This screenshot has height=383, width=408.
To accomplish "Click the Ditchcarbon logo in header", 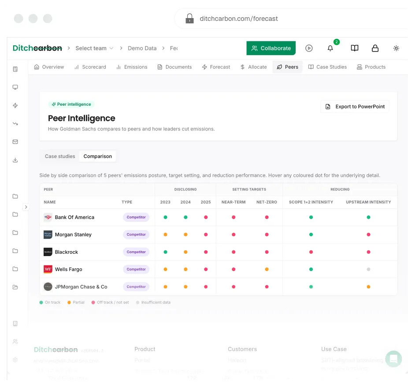I will (37, 48).
